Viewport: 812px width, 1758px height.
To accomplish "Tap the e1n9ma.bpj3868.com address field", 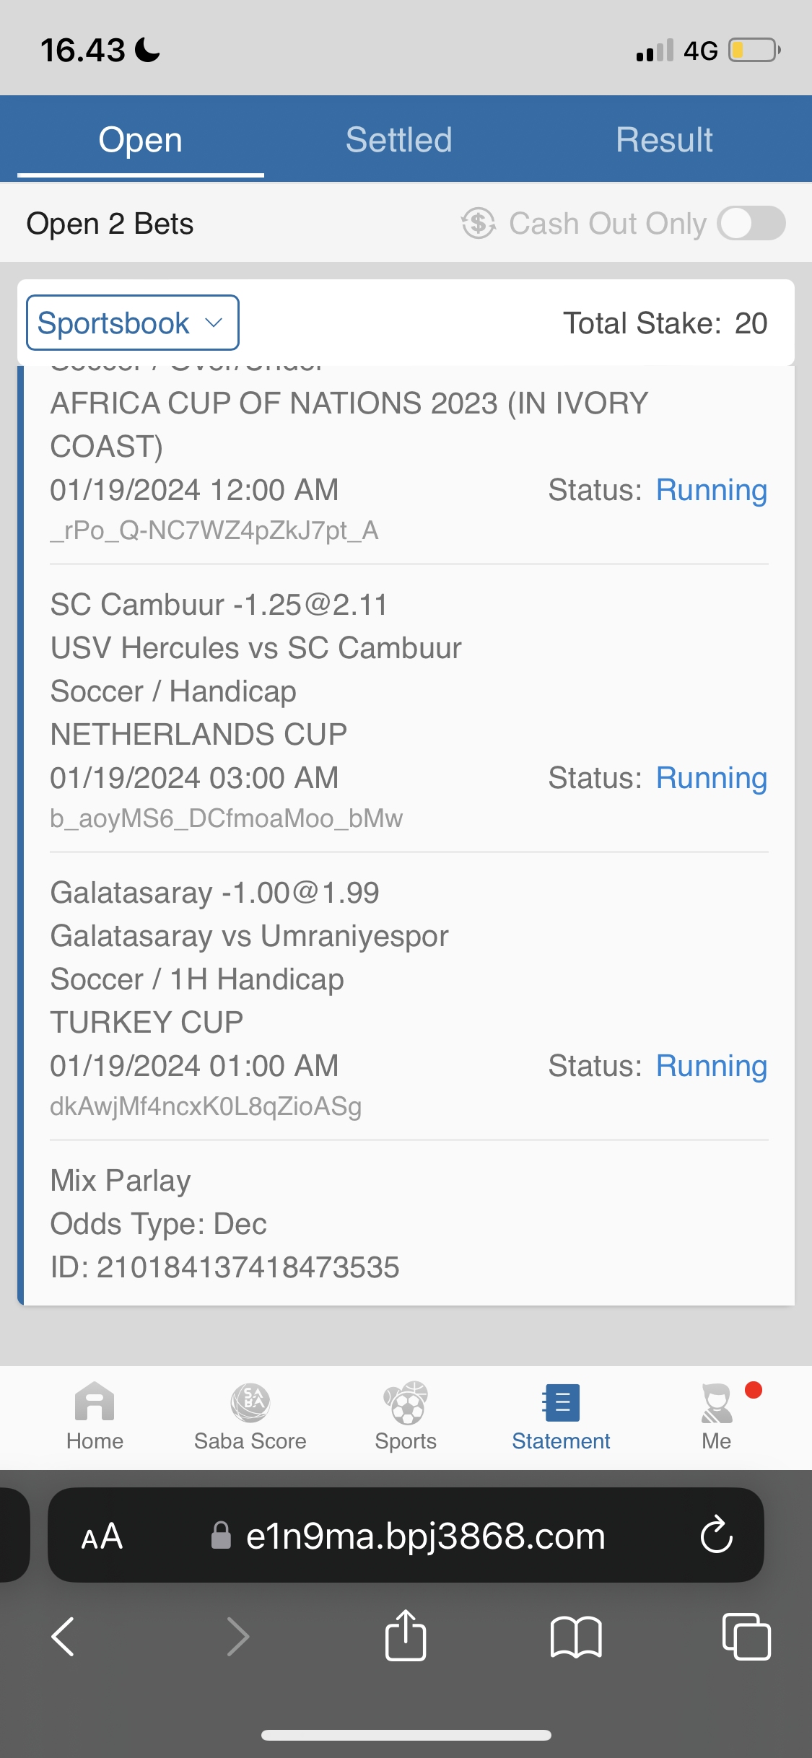I will 425,1536.
